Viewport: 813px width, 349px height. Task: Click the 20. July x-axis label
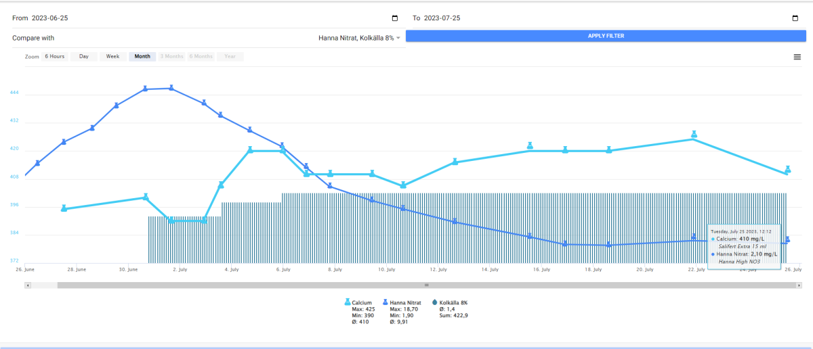coord(645,269)
